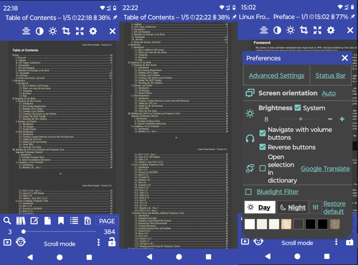
Task: Disable Navigate with volume buttons
Action: [x=263, y=133]
